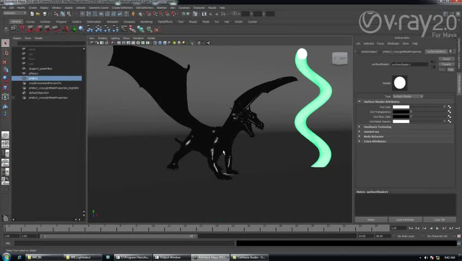Image resolution: width=462 pixels, height=261 pixels.
Task: Click the Out Matte Opacity checker map icon
Action: coord(449,122)
